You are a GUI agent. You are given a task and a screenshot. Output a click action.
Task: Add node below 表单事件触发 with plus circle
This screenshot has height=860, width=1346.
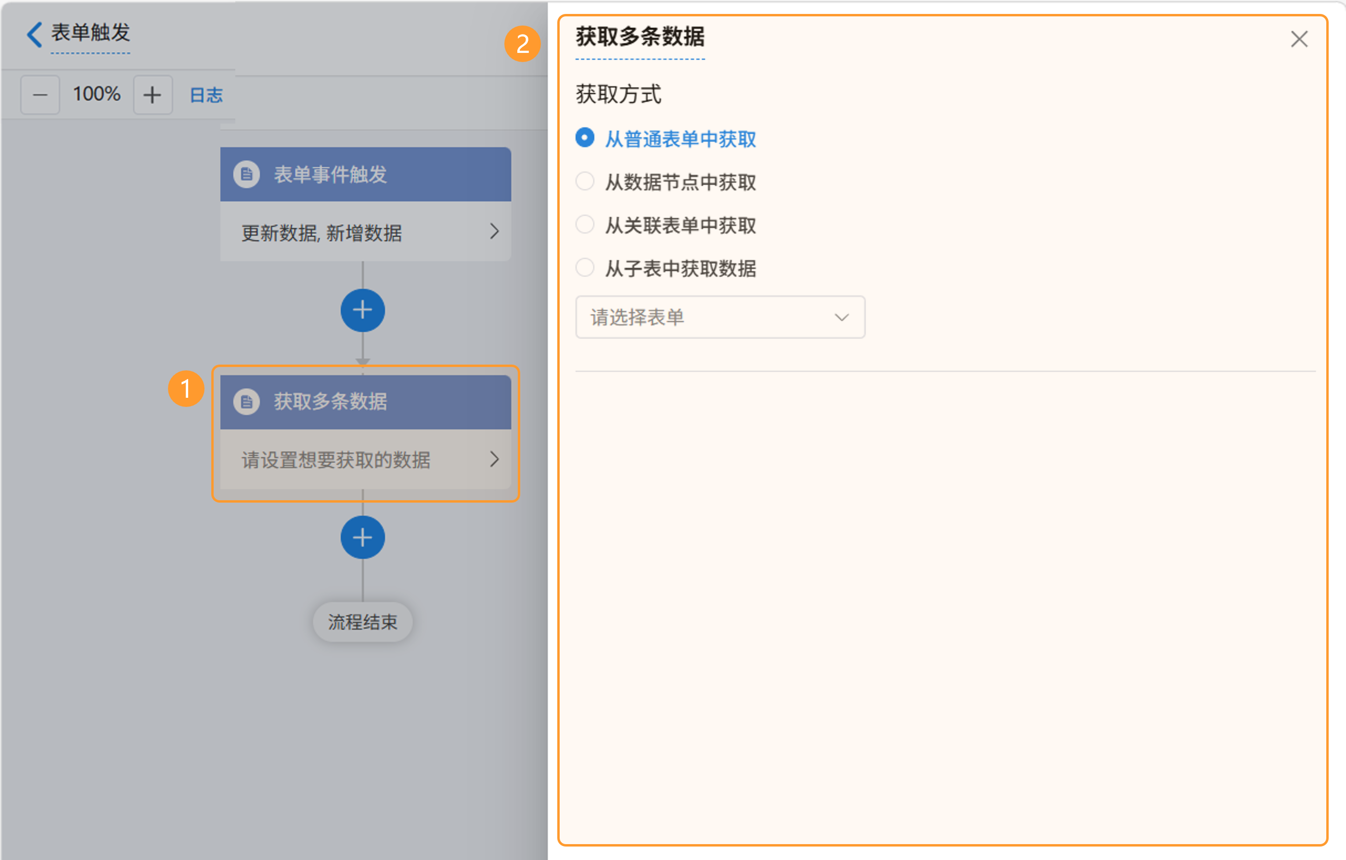click(x=363, y=310)
